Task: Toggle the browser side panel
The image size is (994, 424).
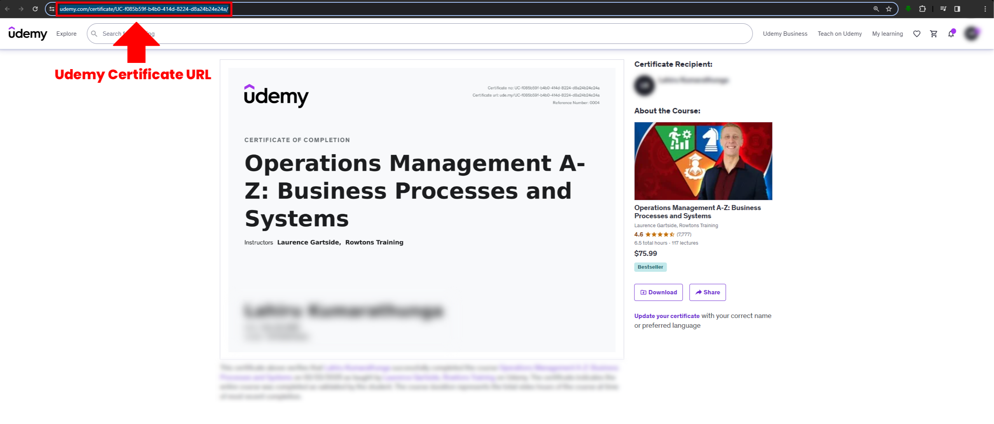Action: tap(957, 9)
